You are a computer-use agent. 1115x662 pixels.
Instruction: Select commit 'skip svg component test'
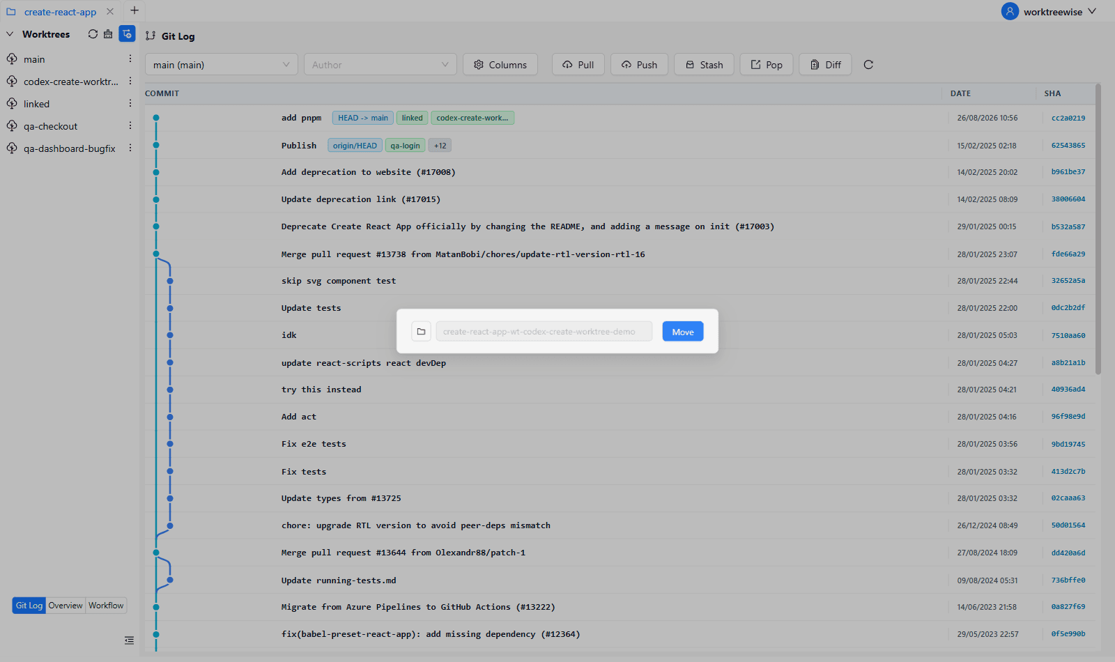coord(338,281)
